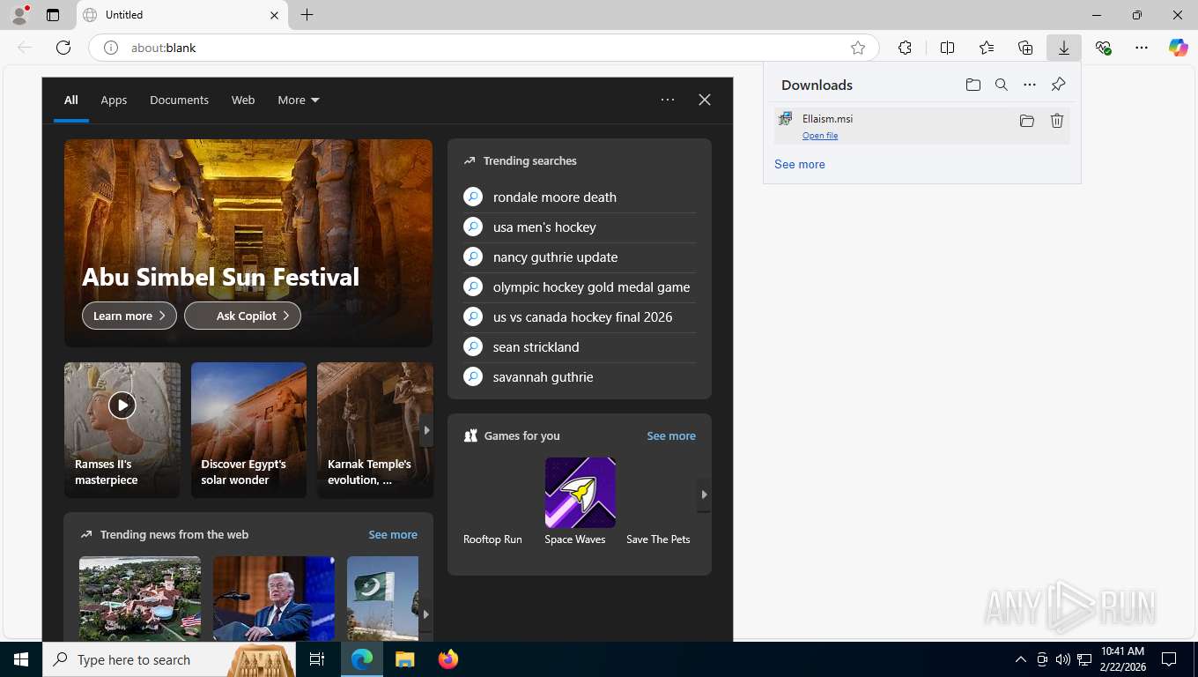The image size is (1198, 677).
Task: Open Extensions puzzle icon
Action: pos(905,48)
